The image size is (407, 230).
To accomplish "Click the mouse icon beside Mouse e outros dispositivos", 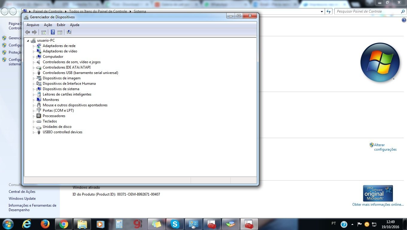I will [39, 105].
